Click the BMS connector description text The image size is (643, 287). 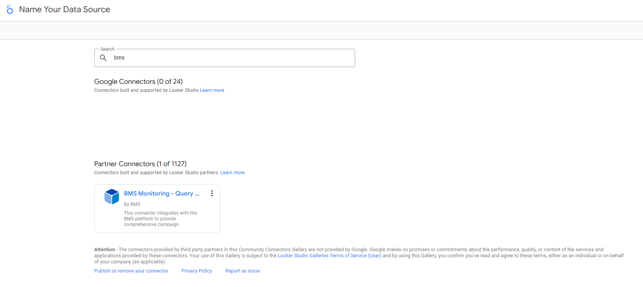point(160,219)
